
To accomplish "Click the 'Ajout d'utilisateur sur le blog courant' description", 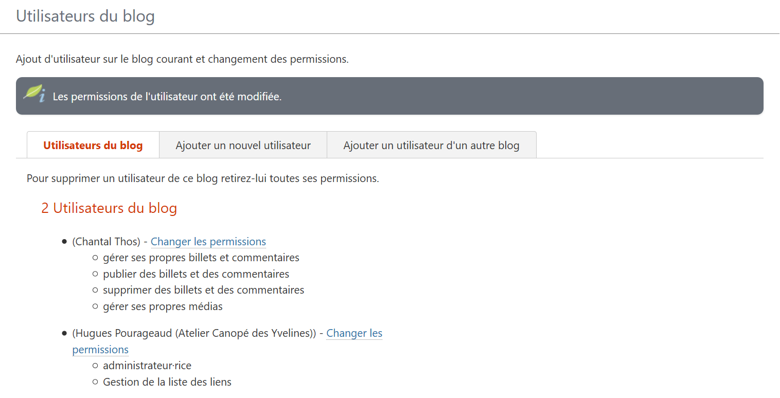I will [182, 59].
